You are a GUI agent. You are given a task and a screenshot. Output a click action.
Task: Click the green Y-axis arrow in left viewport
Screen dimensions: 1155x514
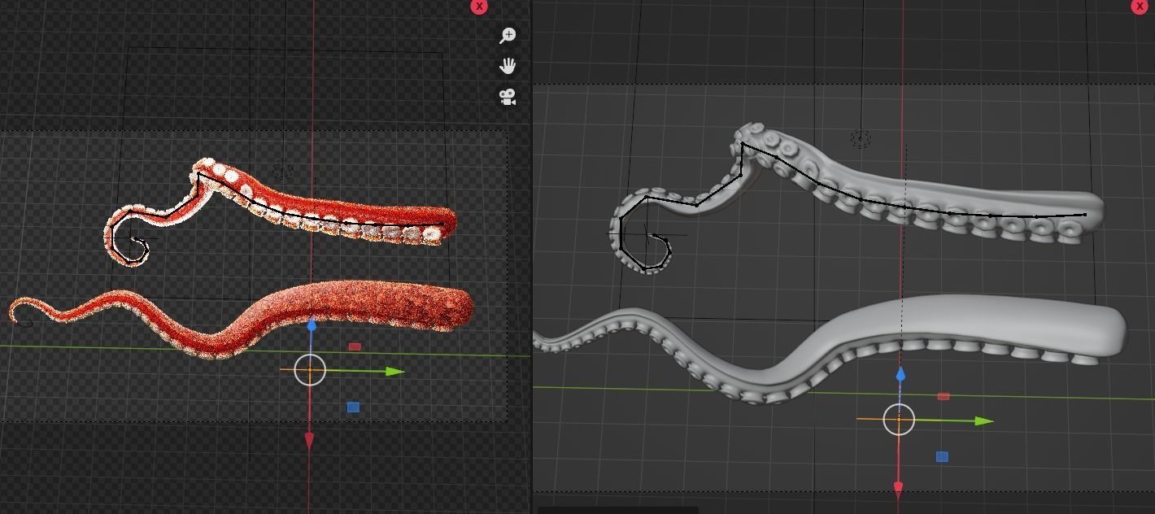394,372
